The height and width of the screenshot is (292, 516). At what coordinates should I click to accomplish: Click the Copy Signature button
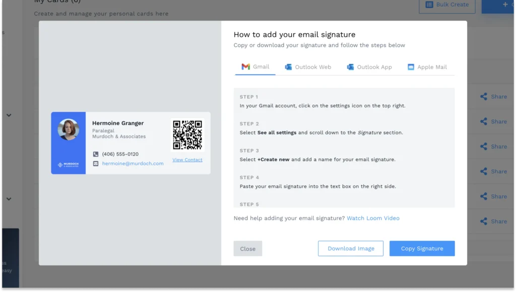422,248
